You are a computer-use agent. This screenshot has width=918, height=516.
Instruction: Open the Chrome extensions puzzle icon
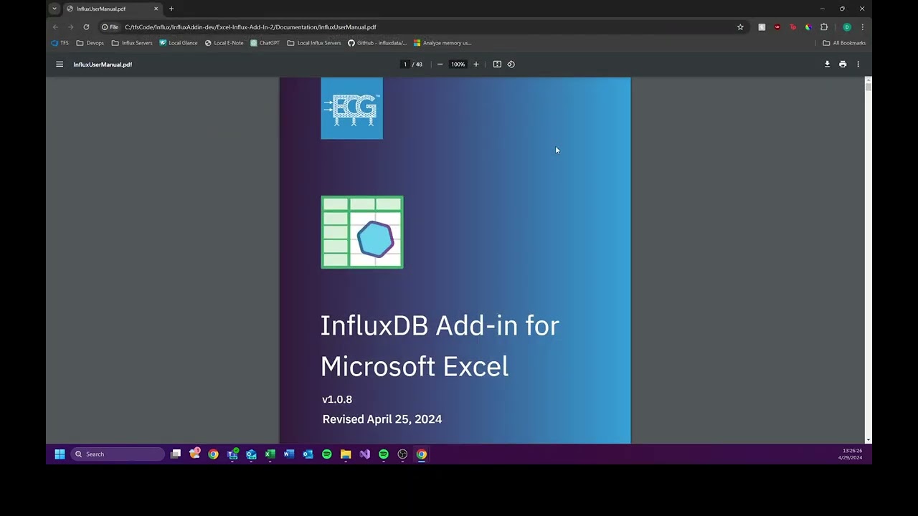point(824,27)
